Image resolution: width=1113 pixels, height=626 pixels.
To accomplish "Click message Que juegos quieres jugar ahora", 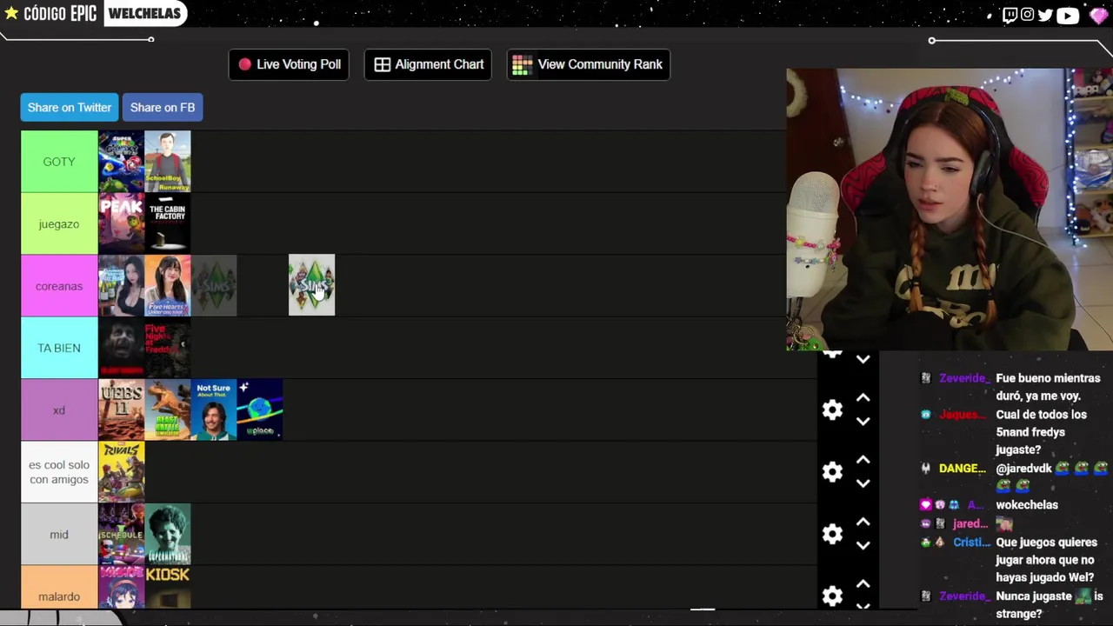I will pyautogui.click(x=1047, y=559).
